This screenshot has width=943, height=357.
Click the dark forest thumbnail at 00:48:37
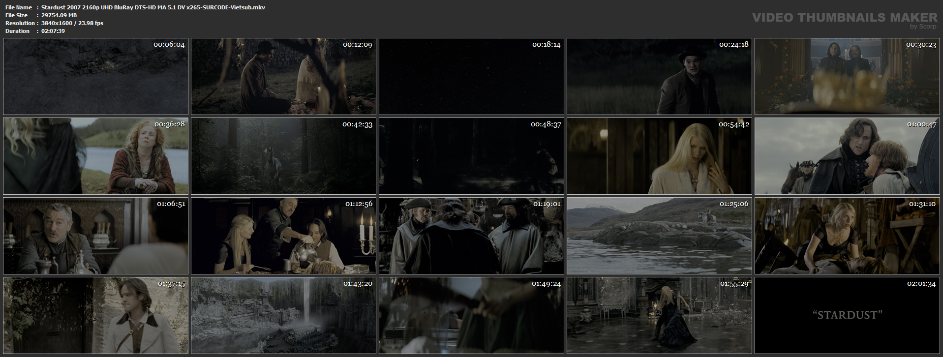coord(472,156)
